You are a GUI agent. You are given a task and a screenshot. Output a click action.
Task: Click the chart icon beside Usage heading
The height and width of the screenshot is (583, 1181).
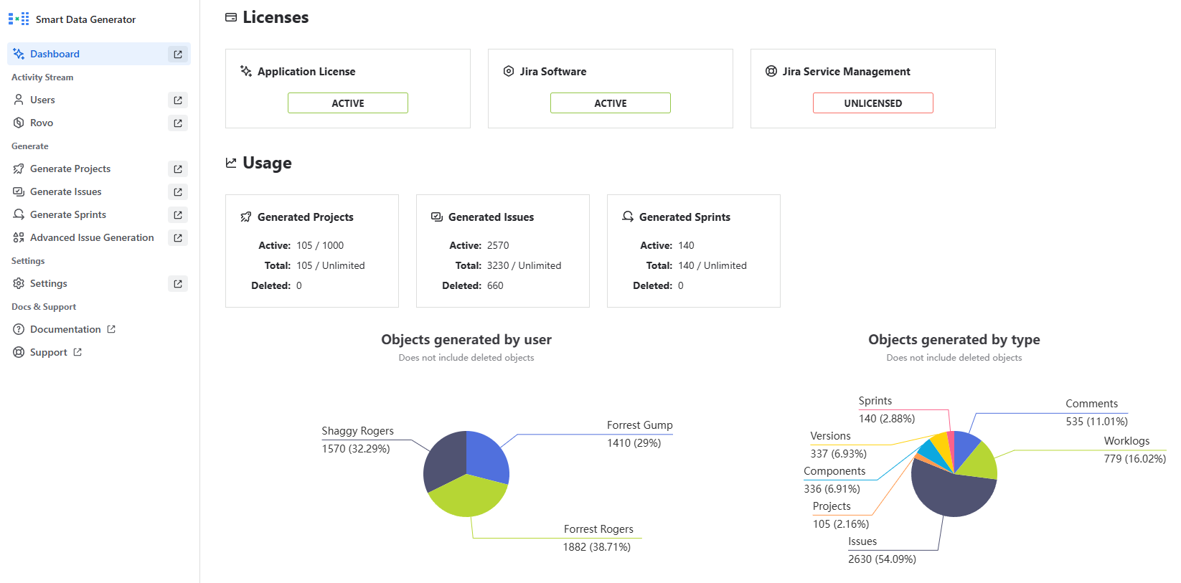(x=231, y=163)
